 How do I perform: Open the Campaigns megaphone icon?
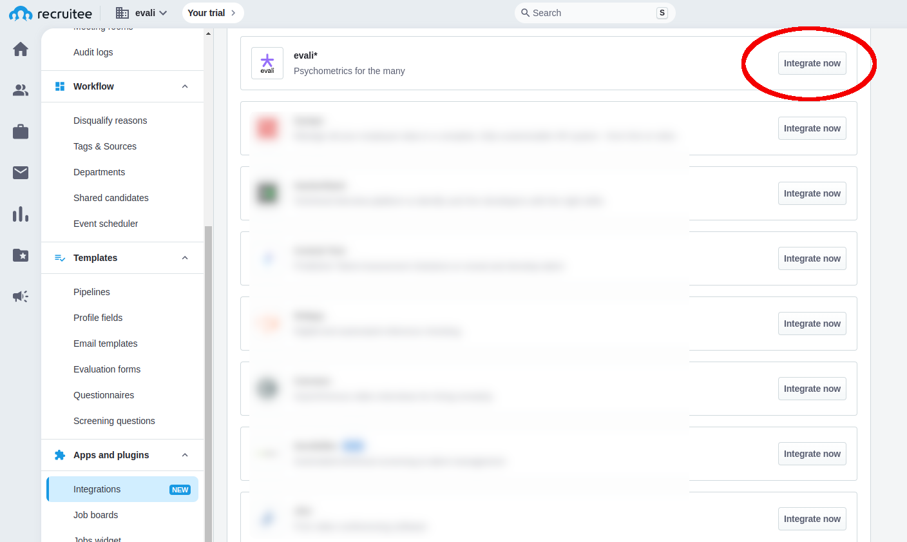(x=21, y=296)
